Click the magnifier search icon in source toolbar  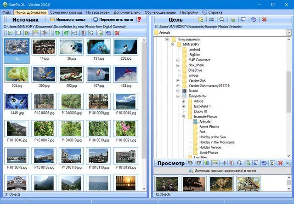[x=91, y=33]
